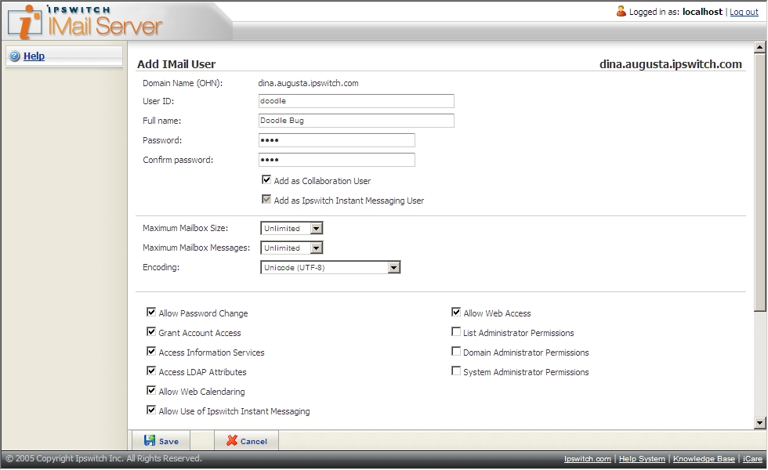Click the Cancel button text
The height and width of the screenshot is (470, 768).
[254, 441]
